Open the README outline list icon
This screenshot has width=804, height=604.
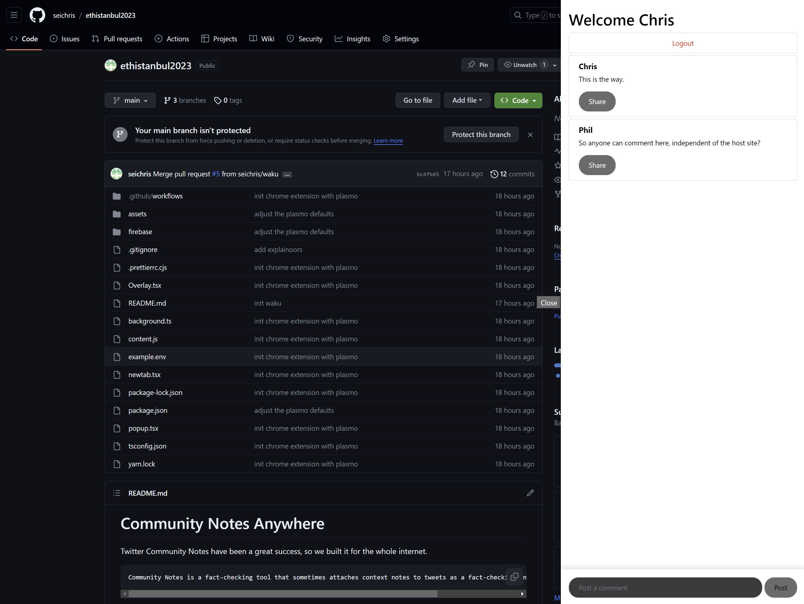click(x=117, y=493)
